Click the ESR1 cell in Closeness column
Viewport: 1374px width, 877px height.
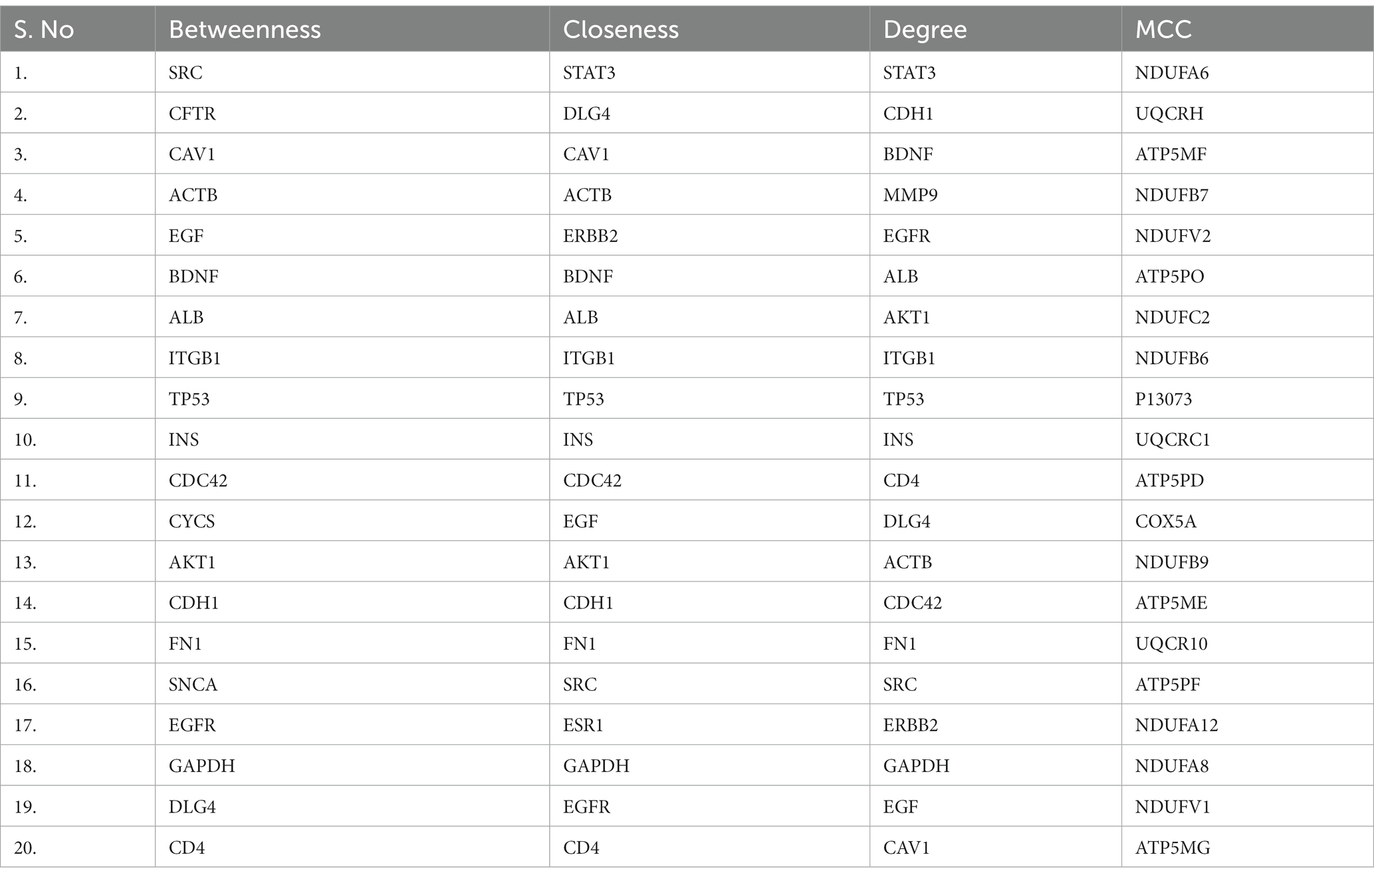point(710,725)
